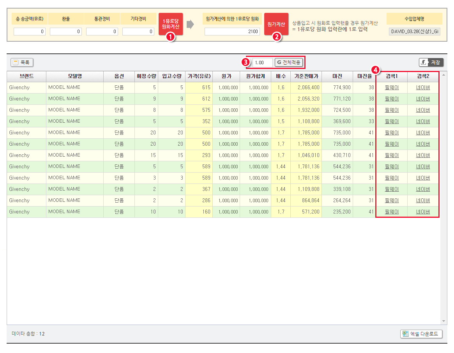The image size is (454, 353).
Task: Click the scrollbar down arrow
Action: (443, 321)
